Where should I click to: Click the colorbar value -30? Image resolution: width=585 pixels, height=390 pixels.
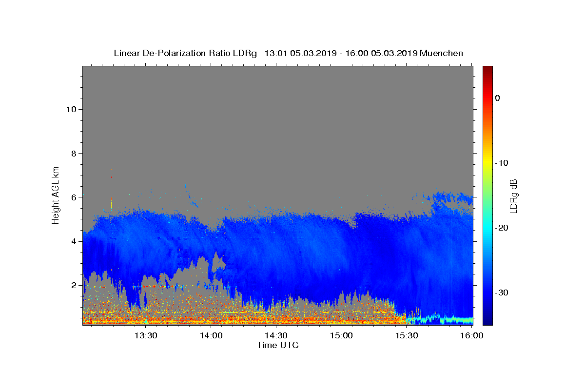pyautogui.click(x=501, y=293)
